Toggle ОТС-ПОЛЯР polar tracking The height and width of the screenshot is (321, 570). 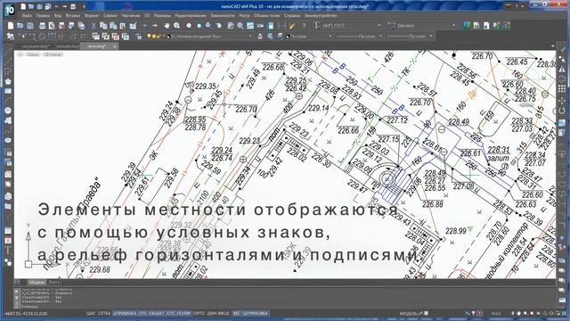click(179, 313)
